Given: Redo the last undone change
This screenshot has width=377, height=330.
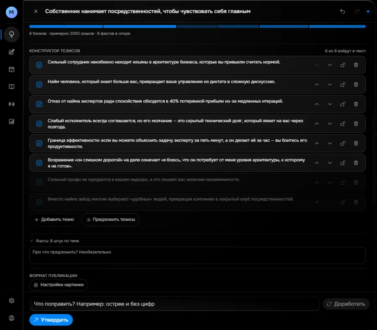Looking at the screenshot, I should (357, 11).
